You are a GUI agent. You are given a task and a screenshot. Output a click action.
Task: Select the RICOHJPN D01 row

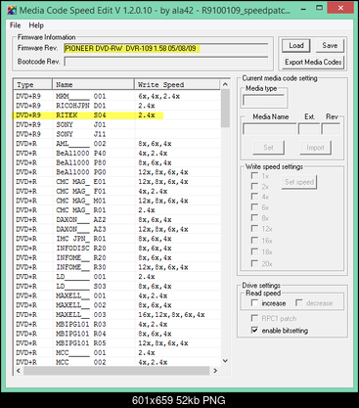[117, 106]
